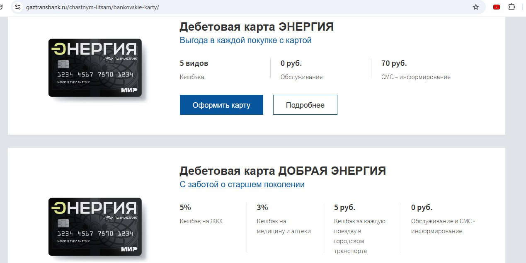Open the Extensions puzzle-piece menu

(511, 7)
